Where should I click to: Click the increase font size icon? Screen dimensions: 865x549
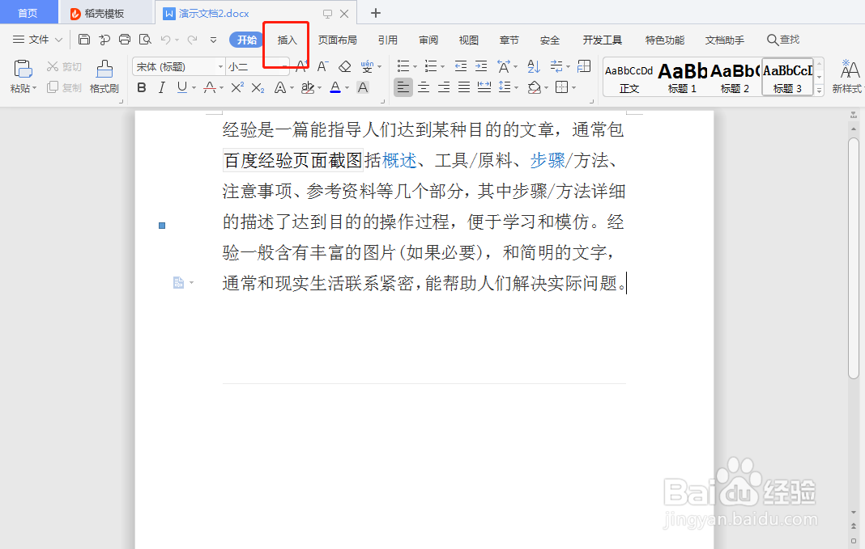tap(303, 65)
